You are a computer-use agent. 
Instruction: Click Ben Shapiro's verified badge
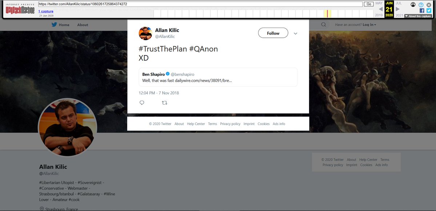click(x=168, y=74)
